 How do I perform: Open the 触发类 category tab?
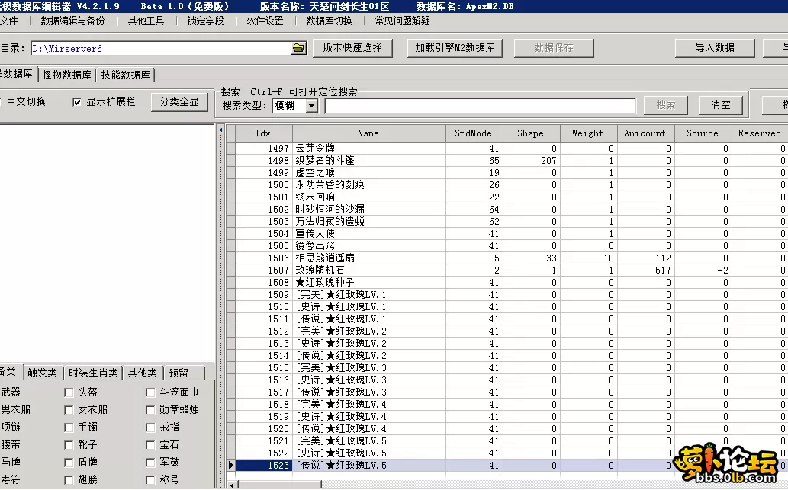(x=45, y=373)
